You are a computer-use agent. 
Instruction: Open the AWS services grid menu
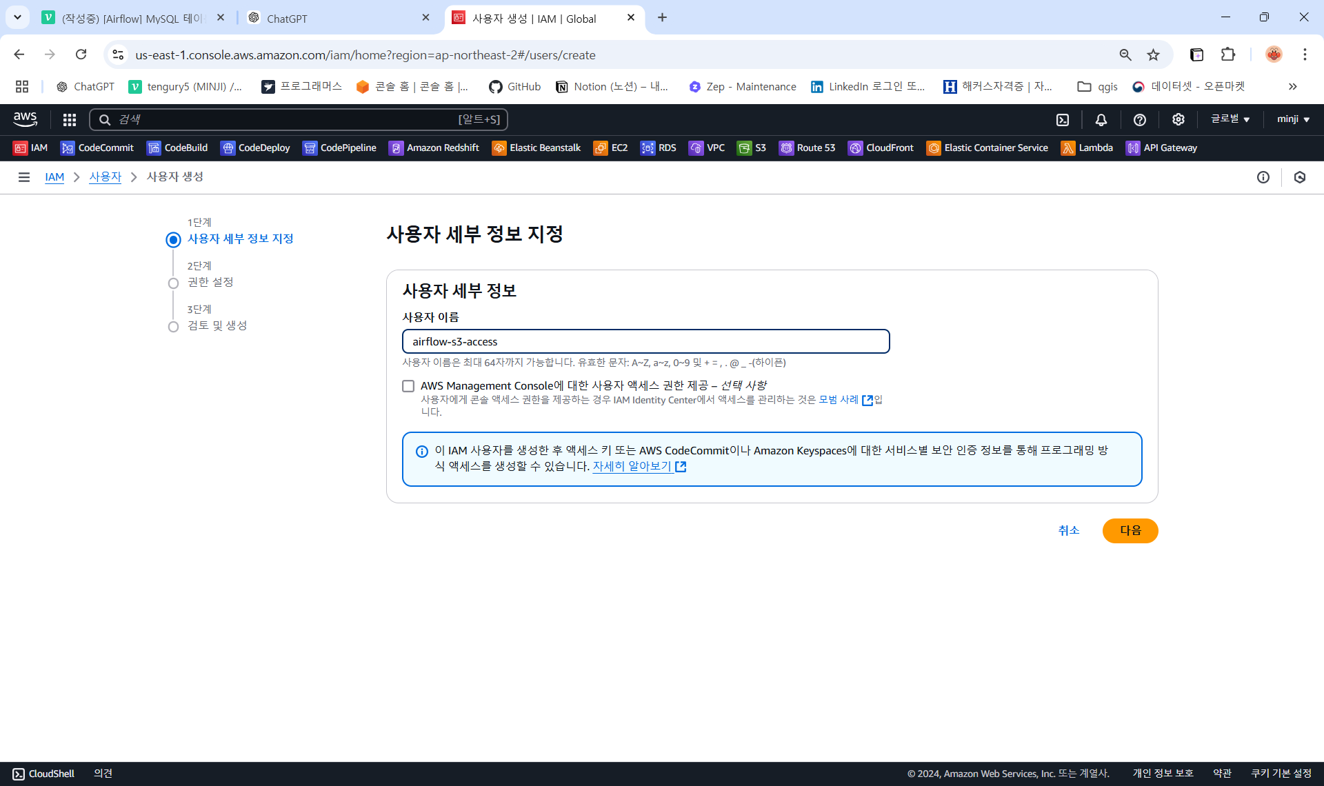(69, 120)
